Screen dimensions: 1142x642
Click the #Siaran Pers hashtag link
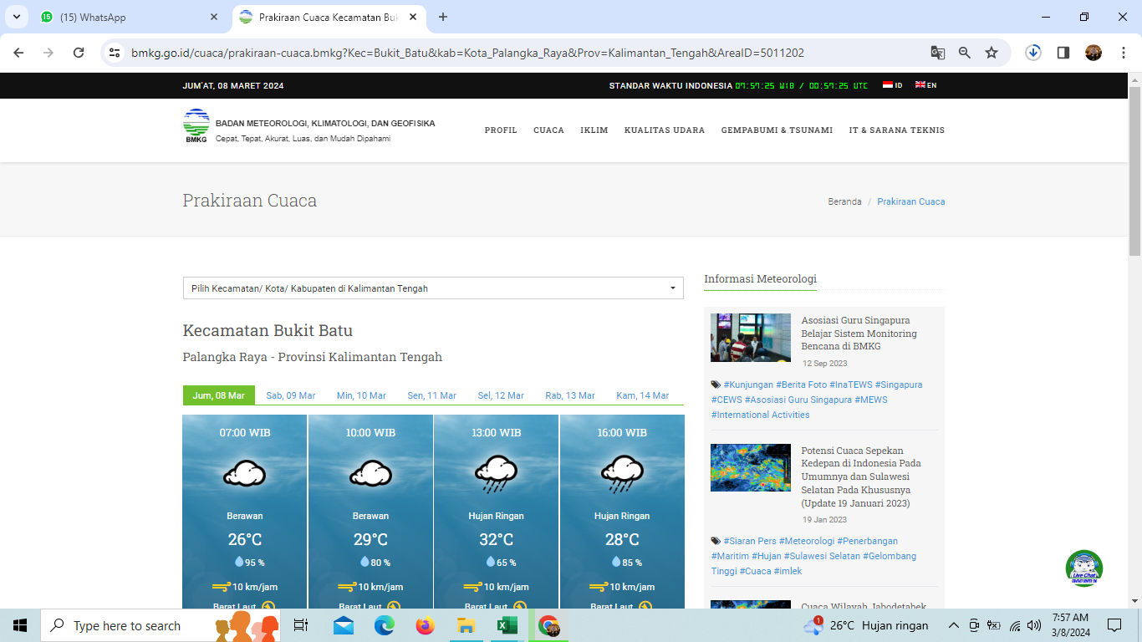click(750, 541)
